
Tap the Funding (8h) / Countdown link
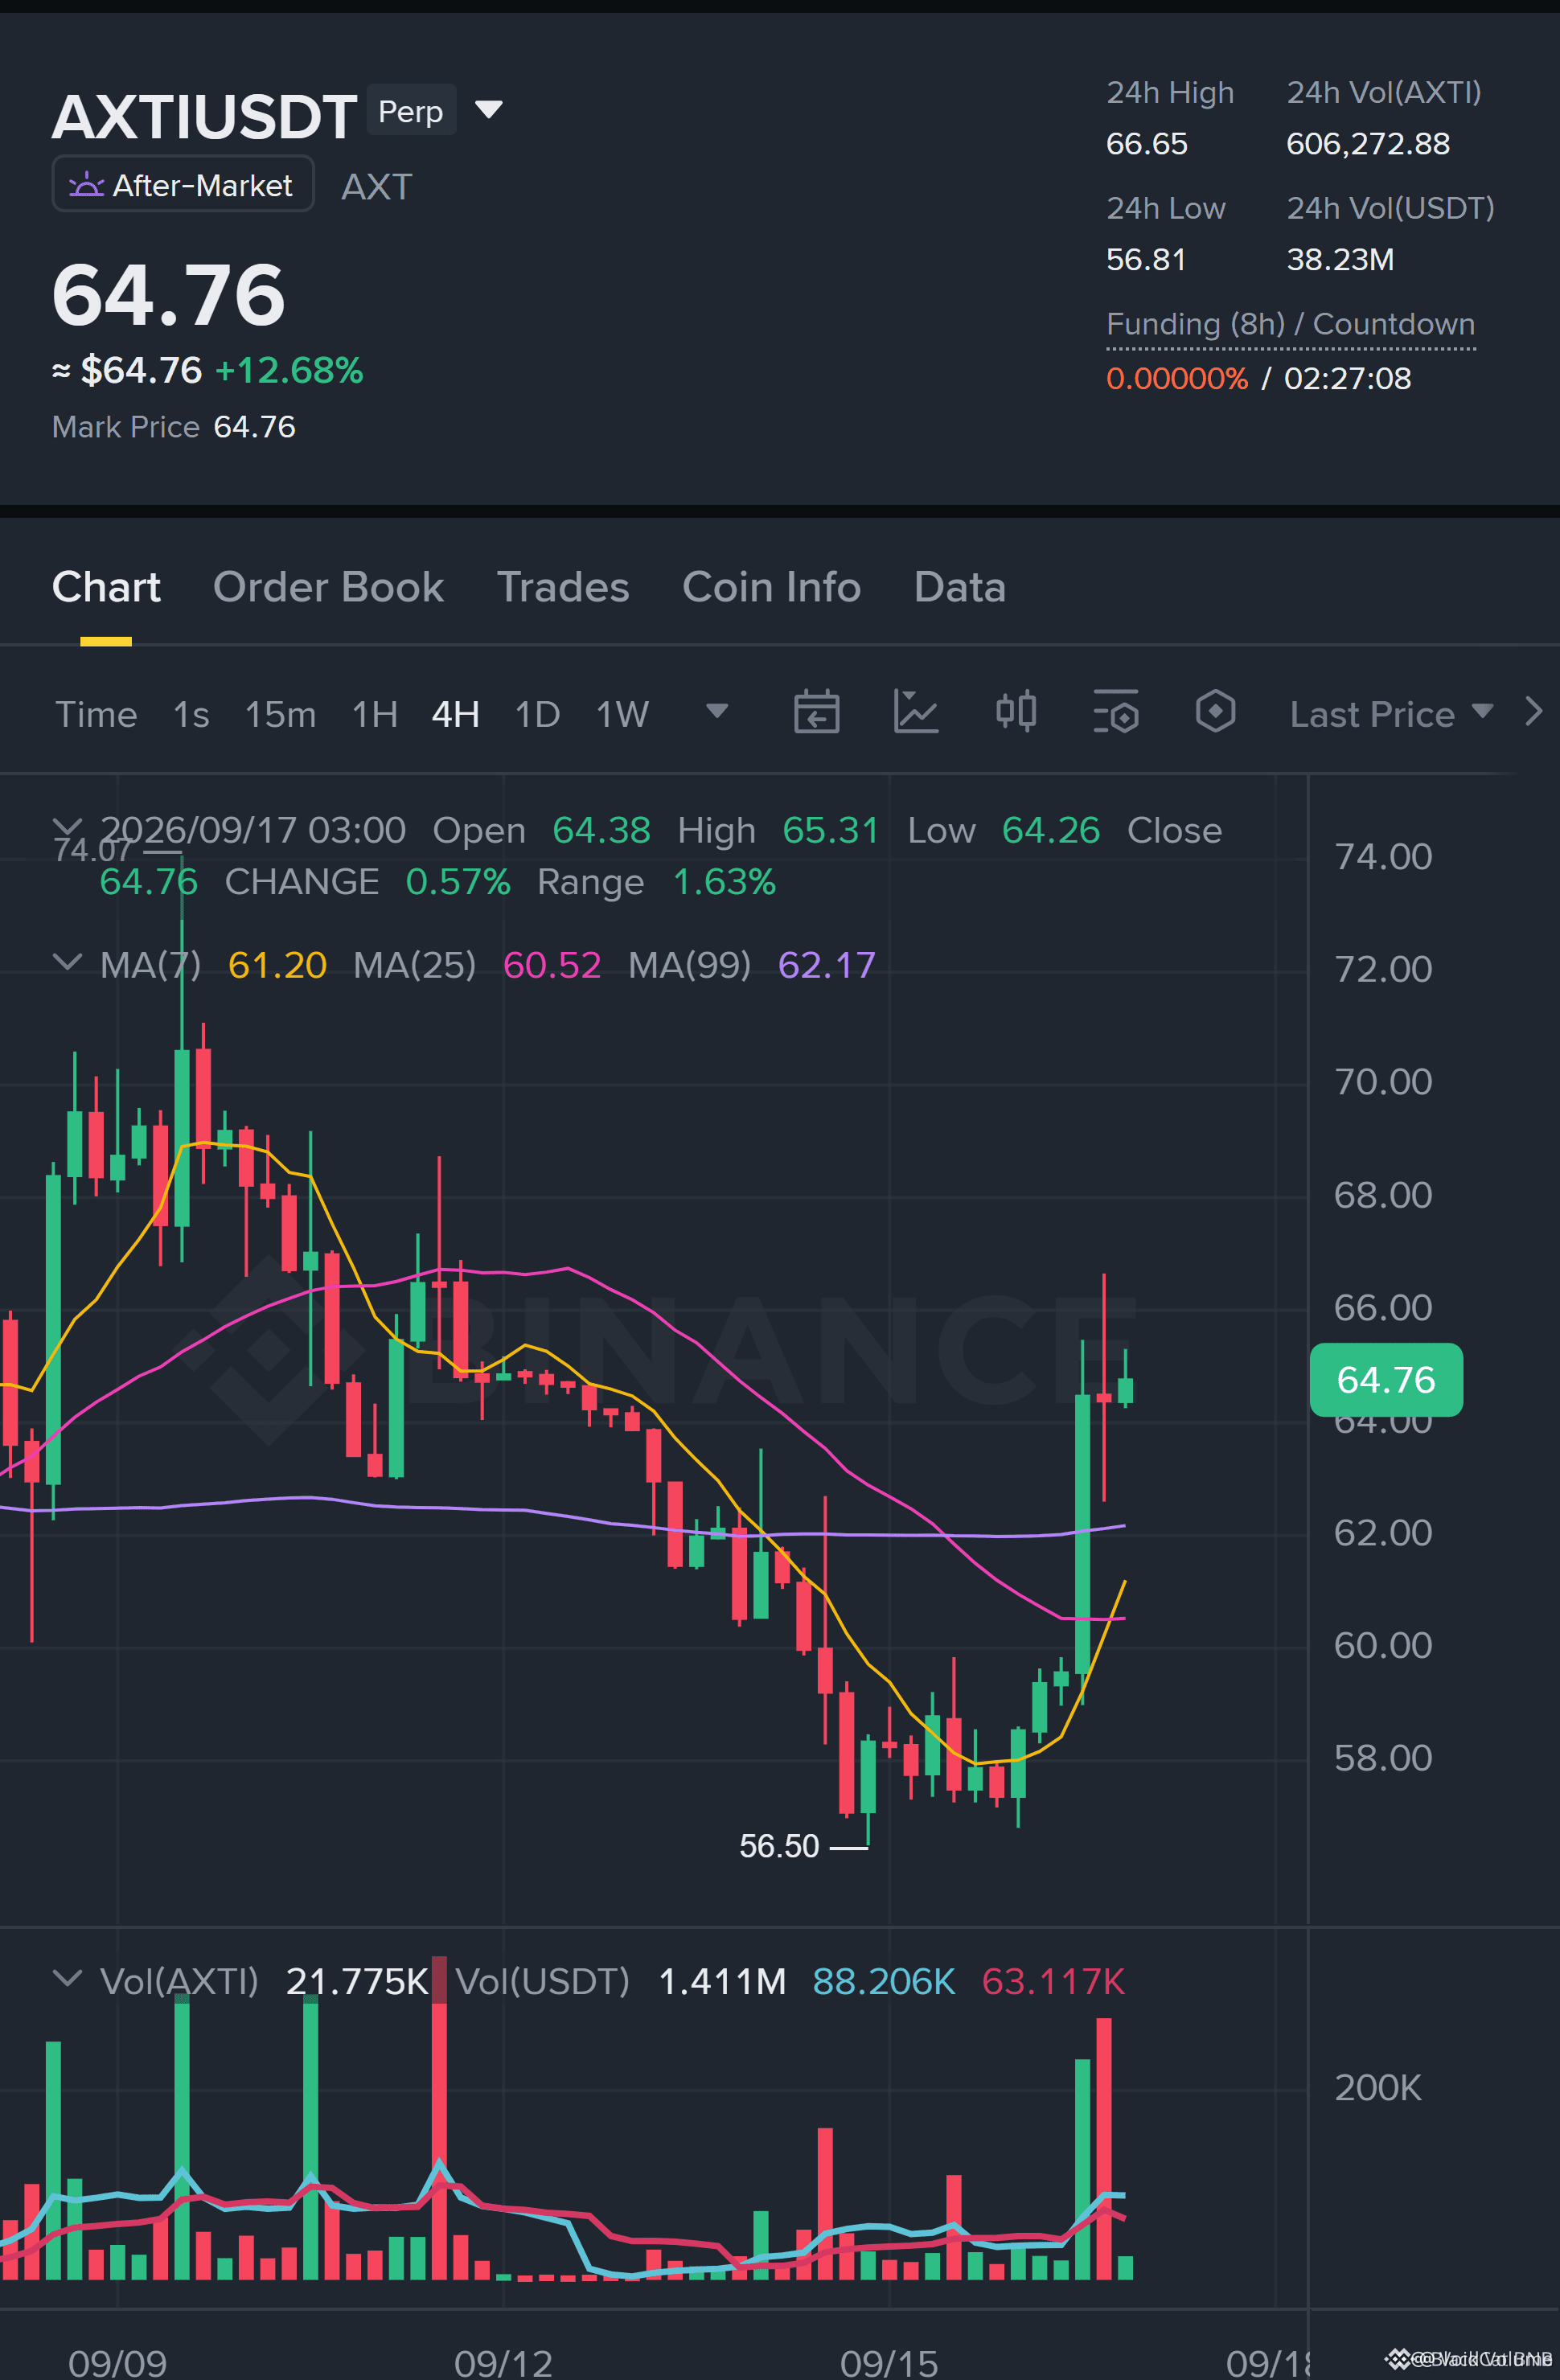[1290, 325]
